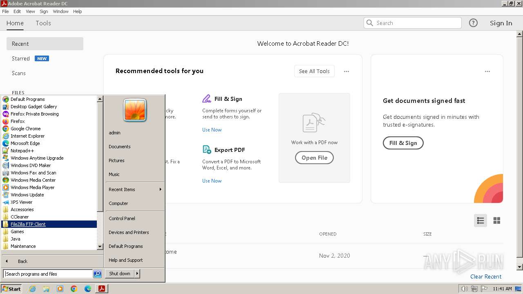Expand the Accessories folder
Image resolution: width=523 pixels, height=294 pixels.
tap(22, 209)
